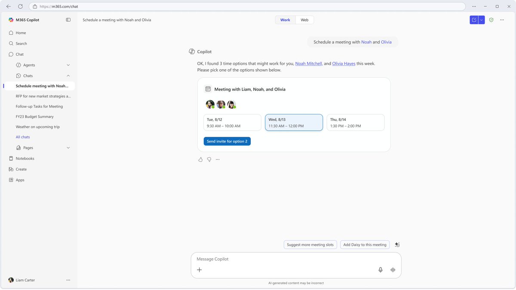Click the green shield protection icon
The image size is (516, 290).
[491, 20]
